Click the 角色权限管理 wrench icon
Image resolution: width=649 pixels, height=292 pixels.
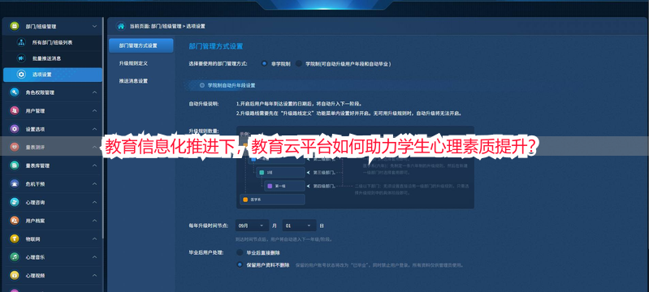pyautogui.click(x=15, y=92)
